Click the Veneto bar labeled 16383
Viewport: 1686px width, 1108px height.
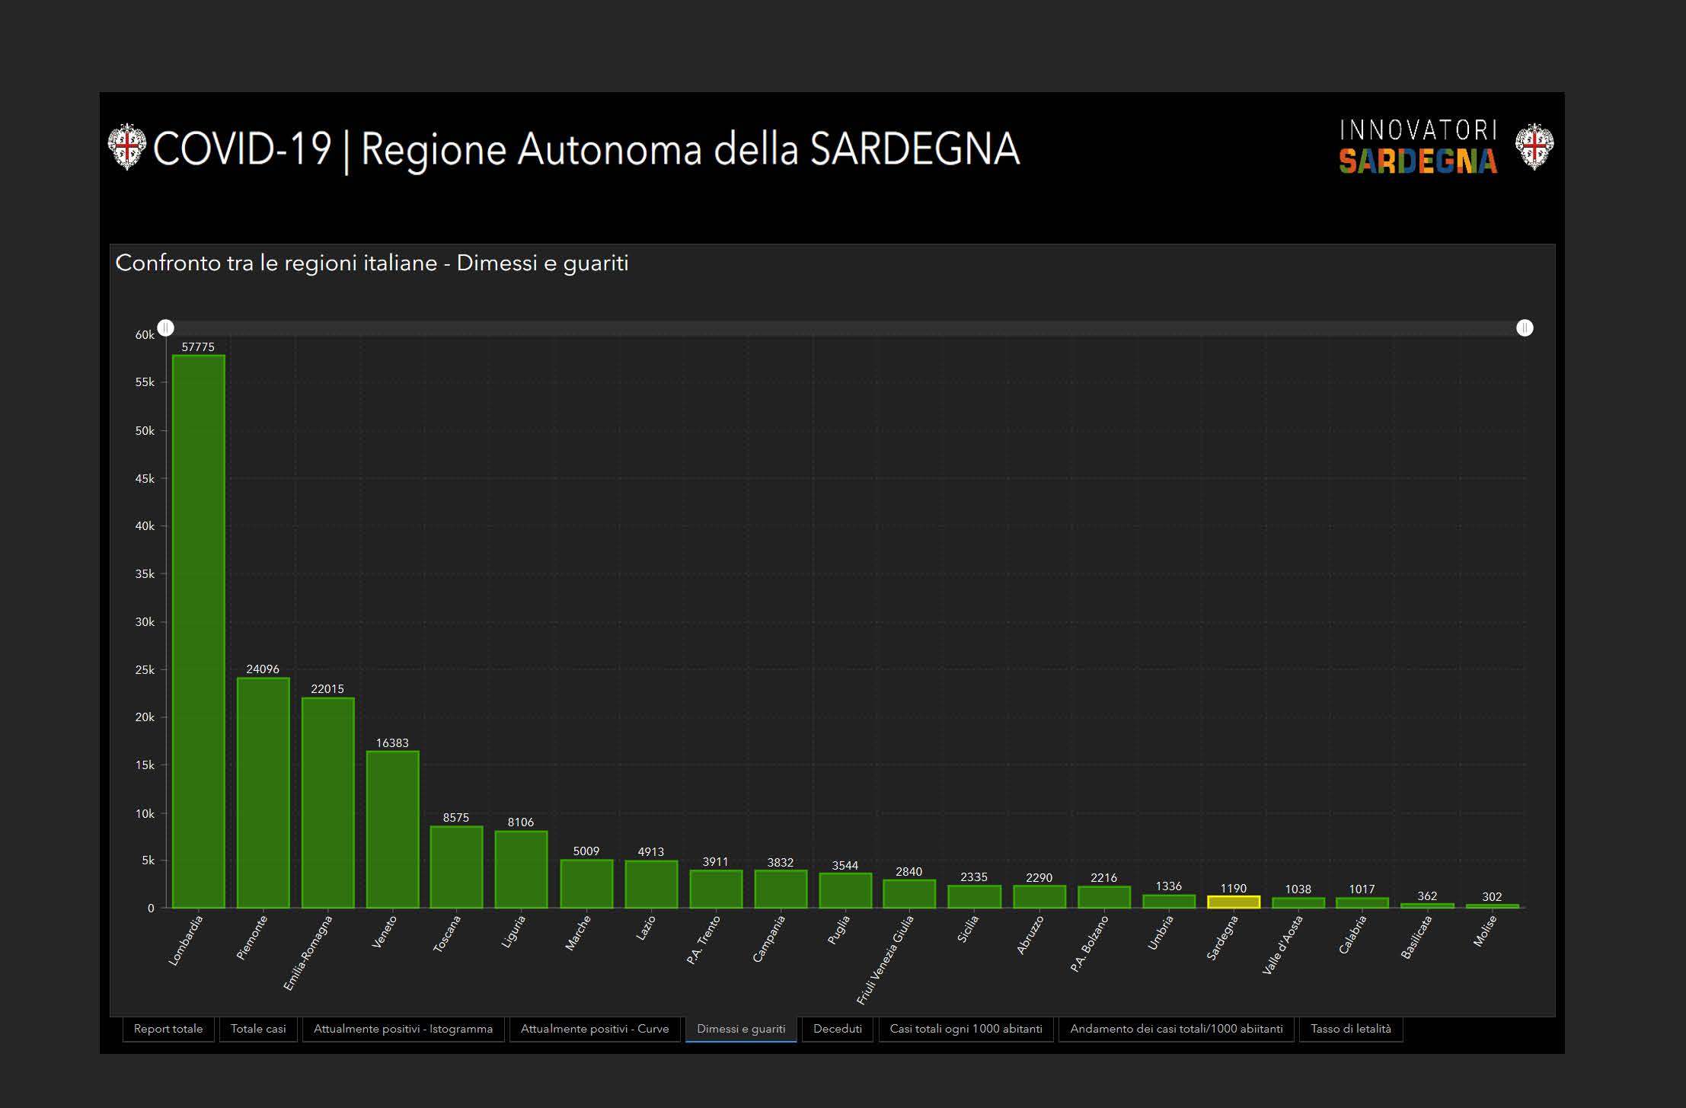(393, 830)
